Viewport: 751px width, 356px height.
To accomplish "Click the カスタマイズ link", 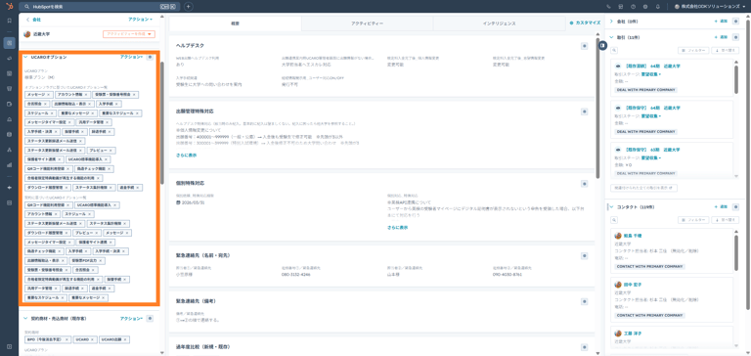I will [x=585, y=23].
